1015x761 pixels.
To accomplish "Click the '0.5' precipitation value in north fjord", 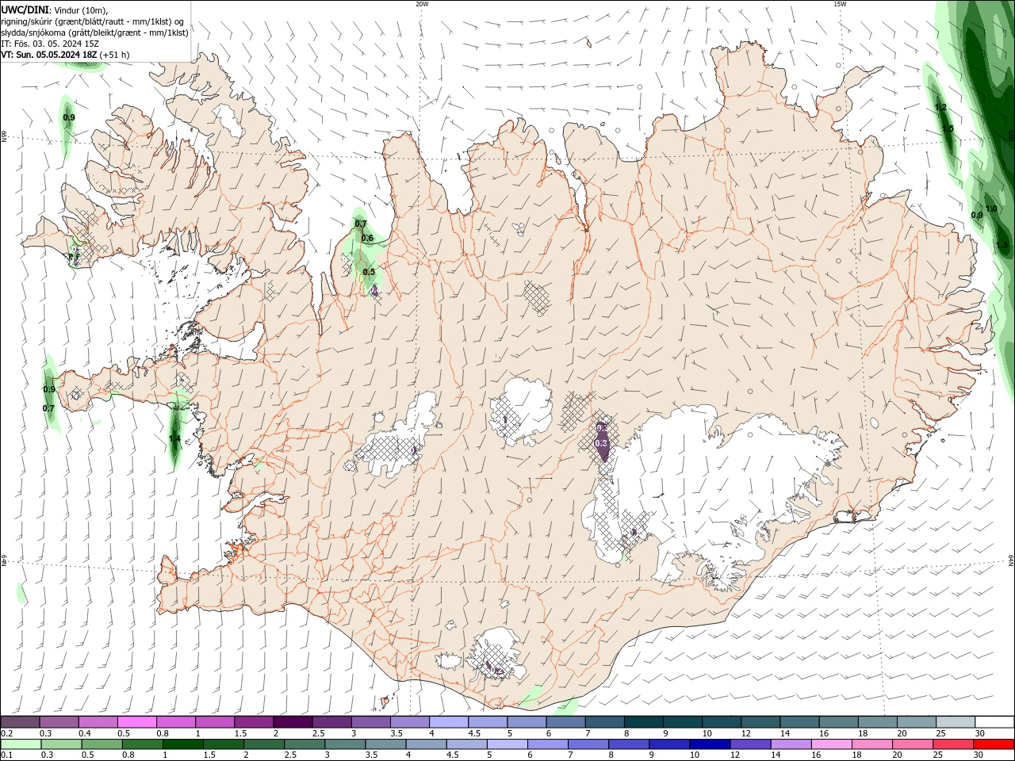I will [x=369, y=272].
